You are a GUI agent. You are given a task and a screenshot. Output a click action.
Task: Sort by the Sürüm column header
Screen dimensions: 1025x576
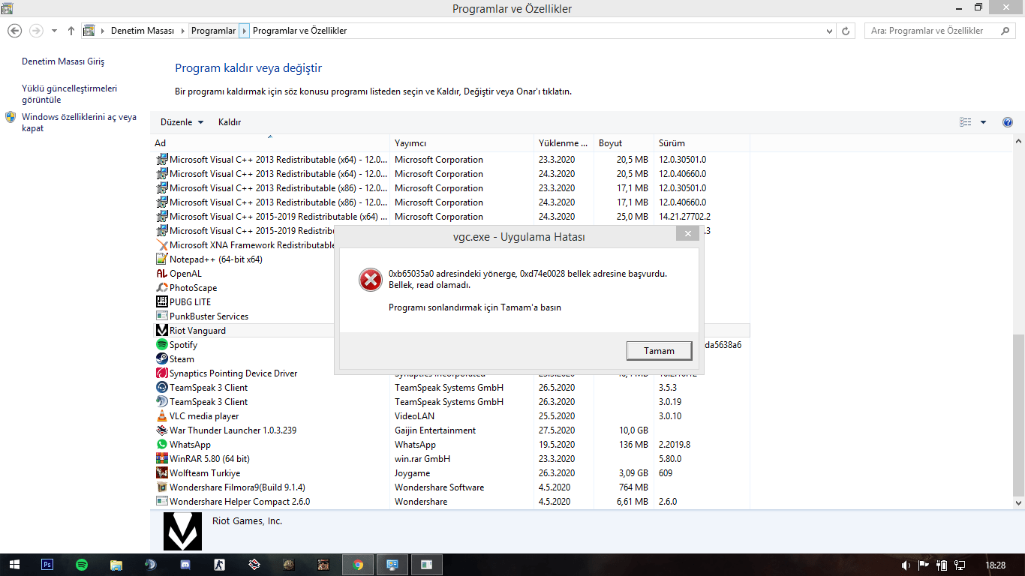[702, 143]
